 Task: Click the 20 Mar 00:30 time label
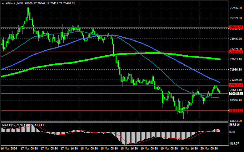click(209, 149)
